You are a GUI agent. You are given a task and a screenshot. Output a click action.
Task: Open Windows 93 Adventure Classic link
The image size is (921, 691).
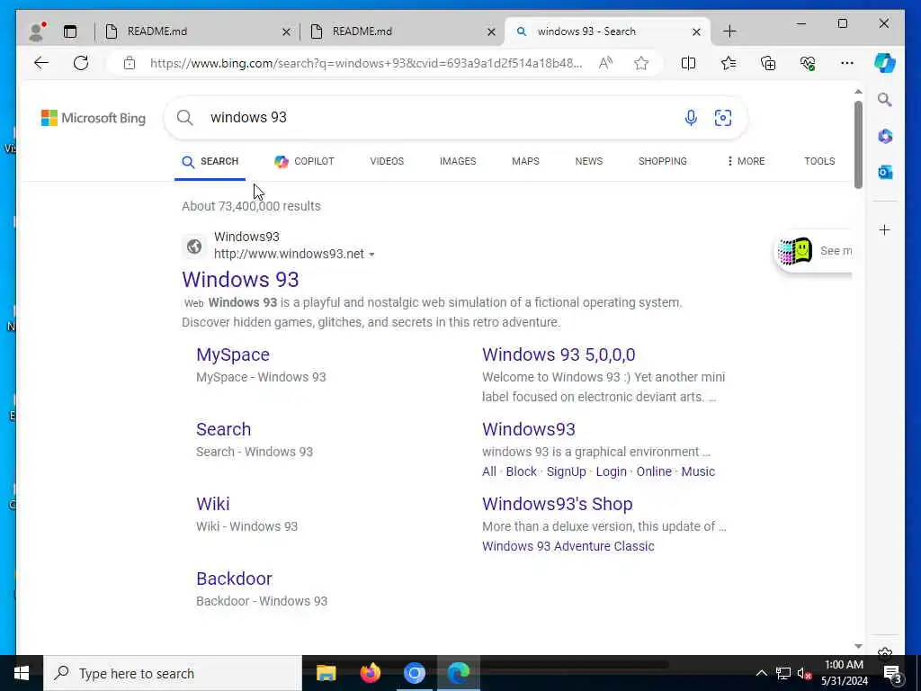tap(568, 546)
